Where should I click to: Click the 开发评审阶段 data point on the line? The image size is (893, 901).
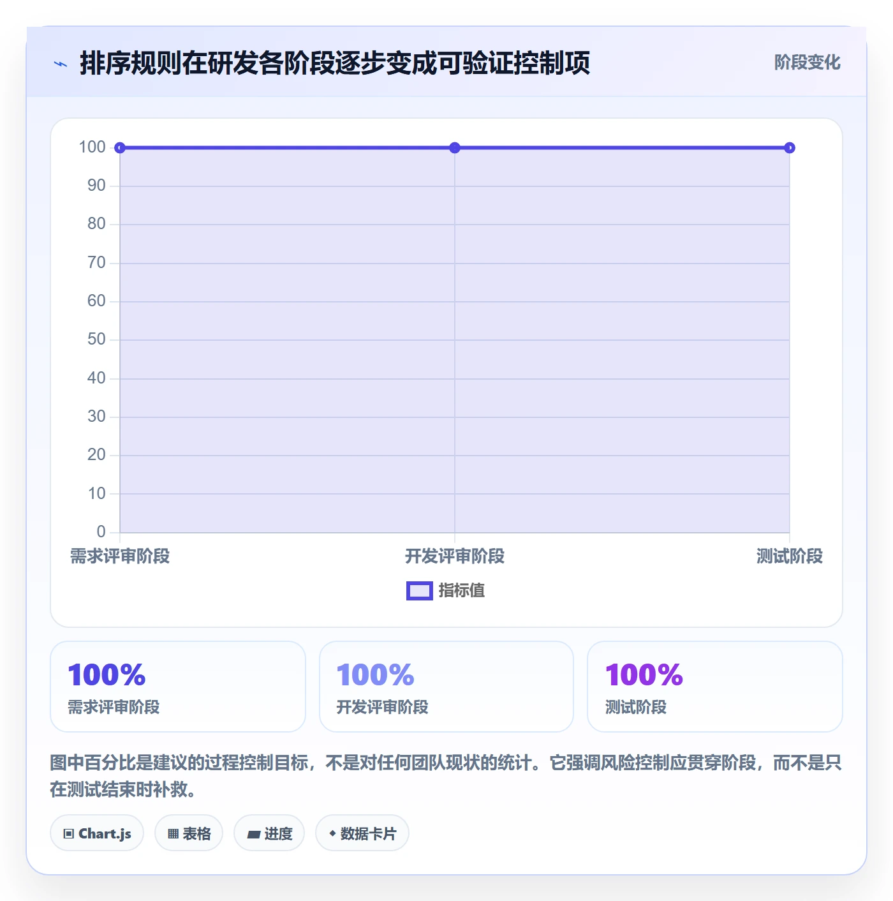[x=455, y=148]
